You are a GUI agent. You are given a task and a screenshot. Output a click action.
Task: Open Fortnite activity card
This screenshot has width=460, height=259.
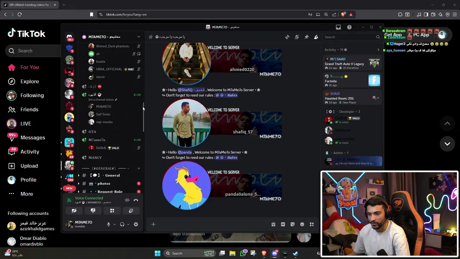pyautogui.click(x=353, y=81)
